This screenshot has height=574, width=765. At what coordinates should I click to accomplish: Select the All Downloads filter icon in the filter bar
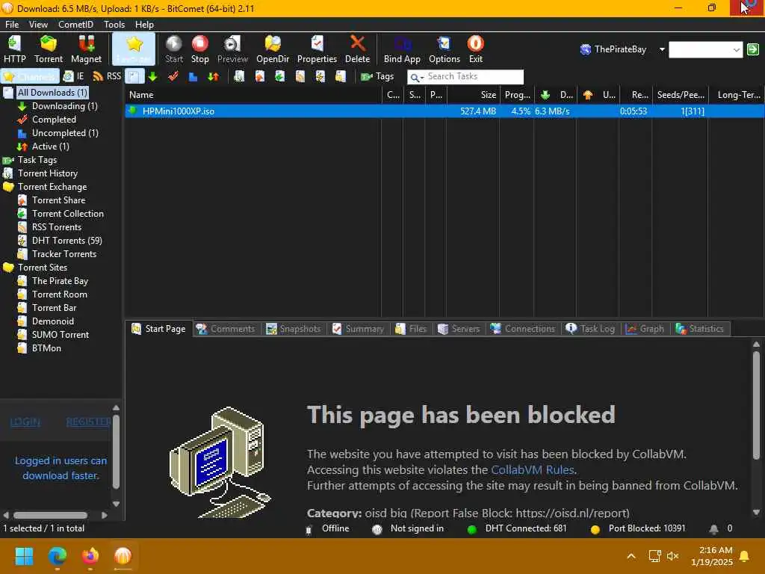tap(134, 77)
